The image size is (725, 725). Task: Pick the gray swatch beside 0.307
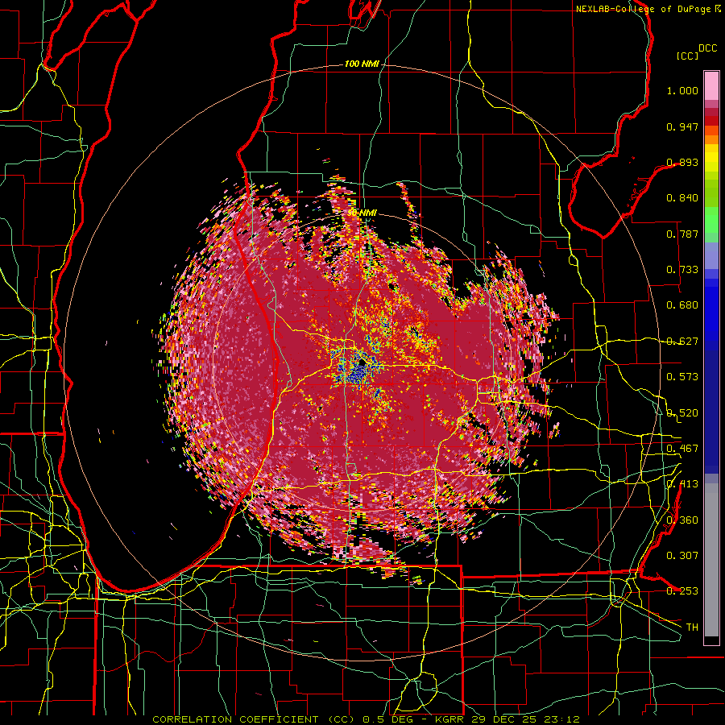(711, 560)
